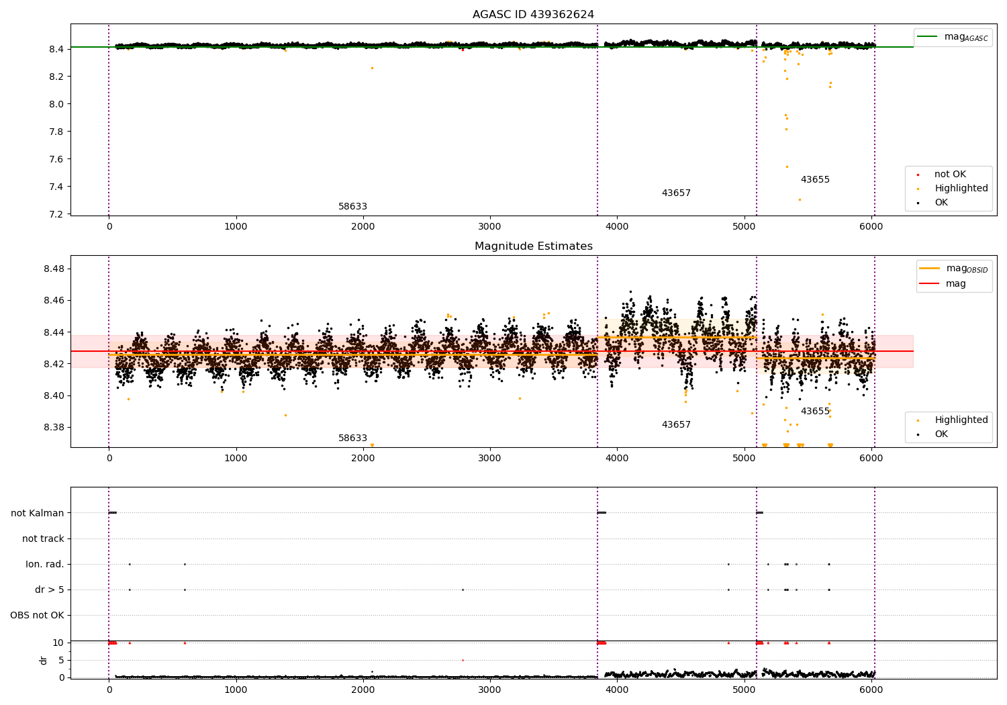
Task: Click obsid label 43657 in top plot
Action: point(676,193)
